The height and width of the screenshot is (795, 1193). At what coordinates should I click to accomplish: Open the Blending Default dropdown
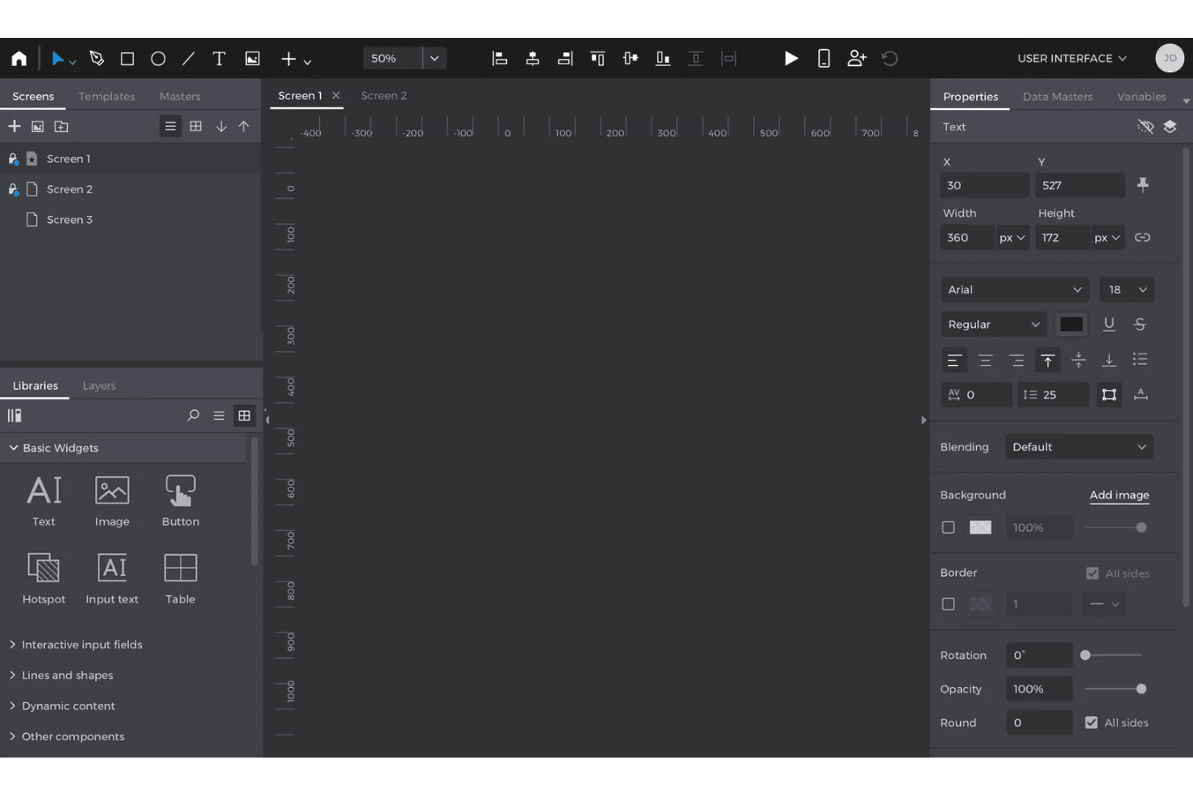[x=1079, y=447]
